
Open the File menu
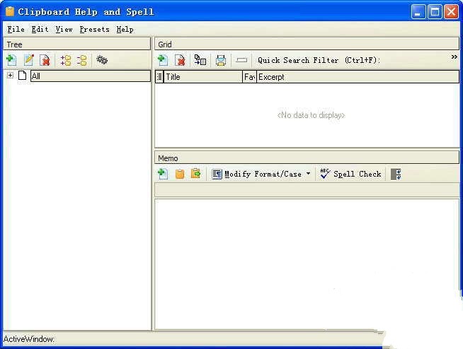16,29
